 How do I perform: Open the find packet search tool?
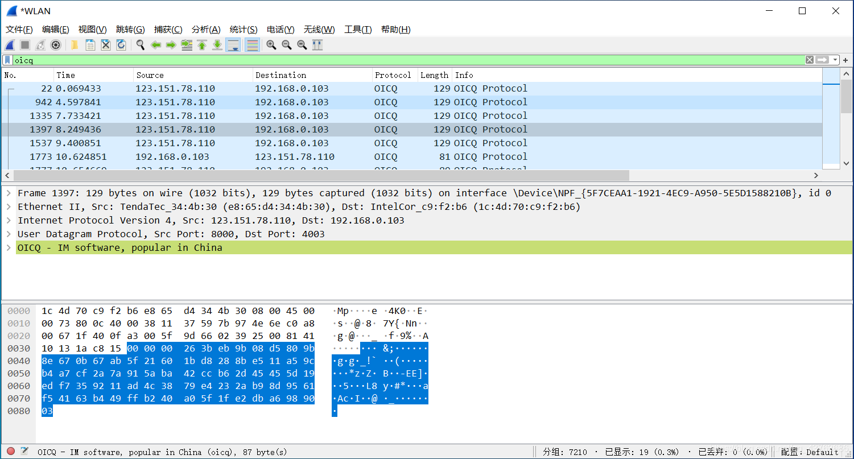point(139,45)
